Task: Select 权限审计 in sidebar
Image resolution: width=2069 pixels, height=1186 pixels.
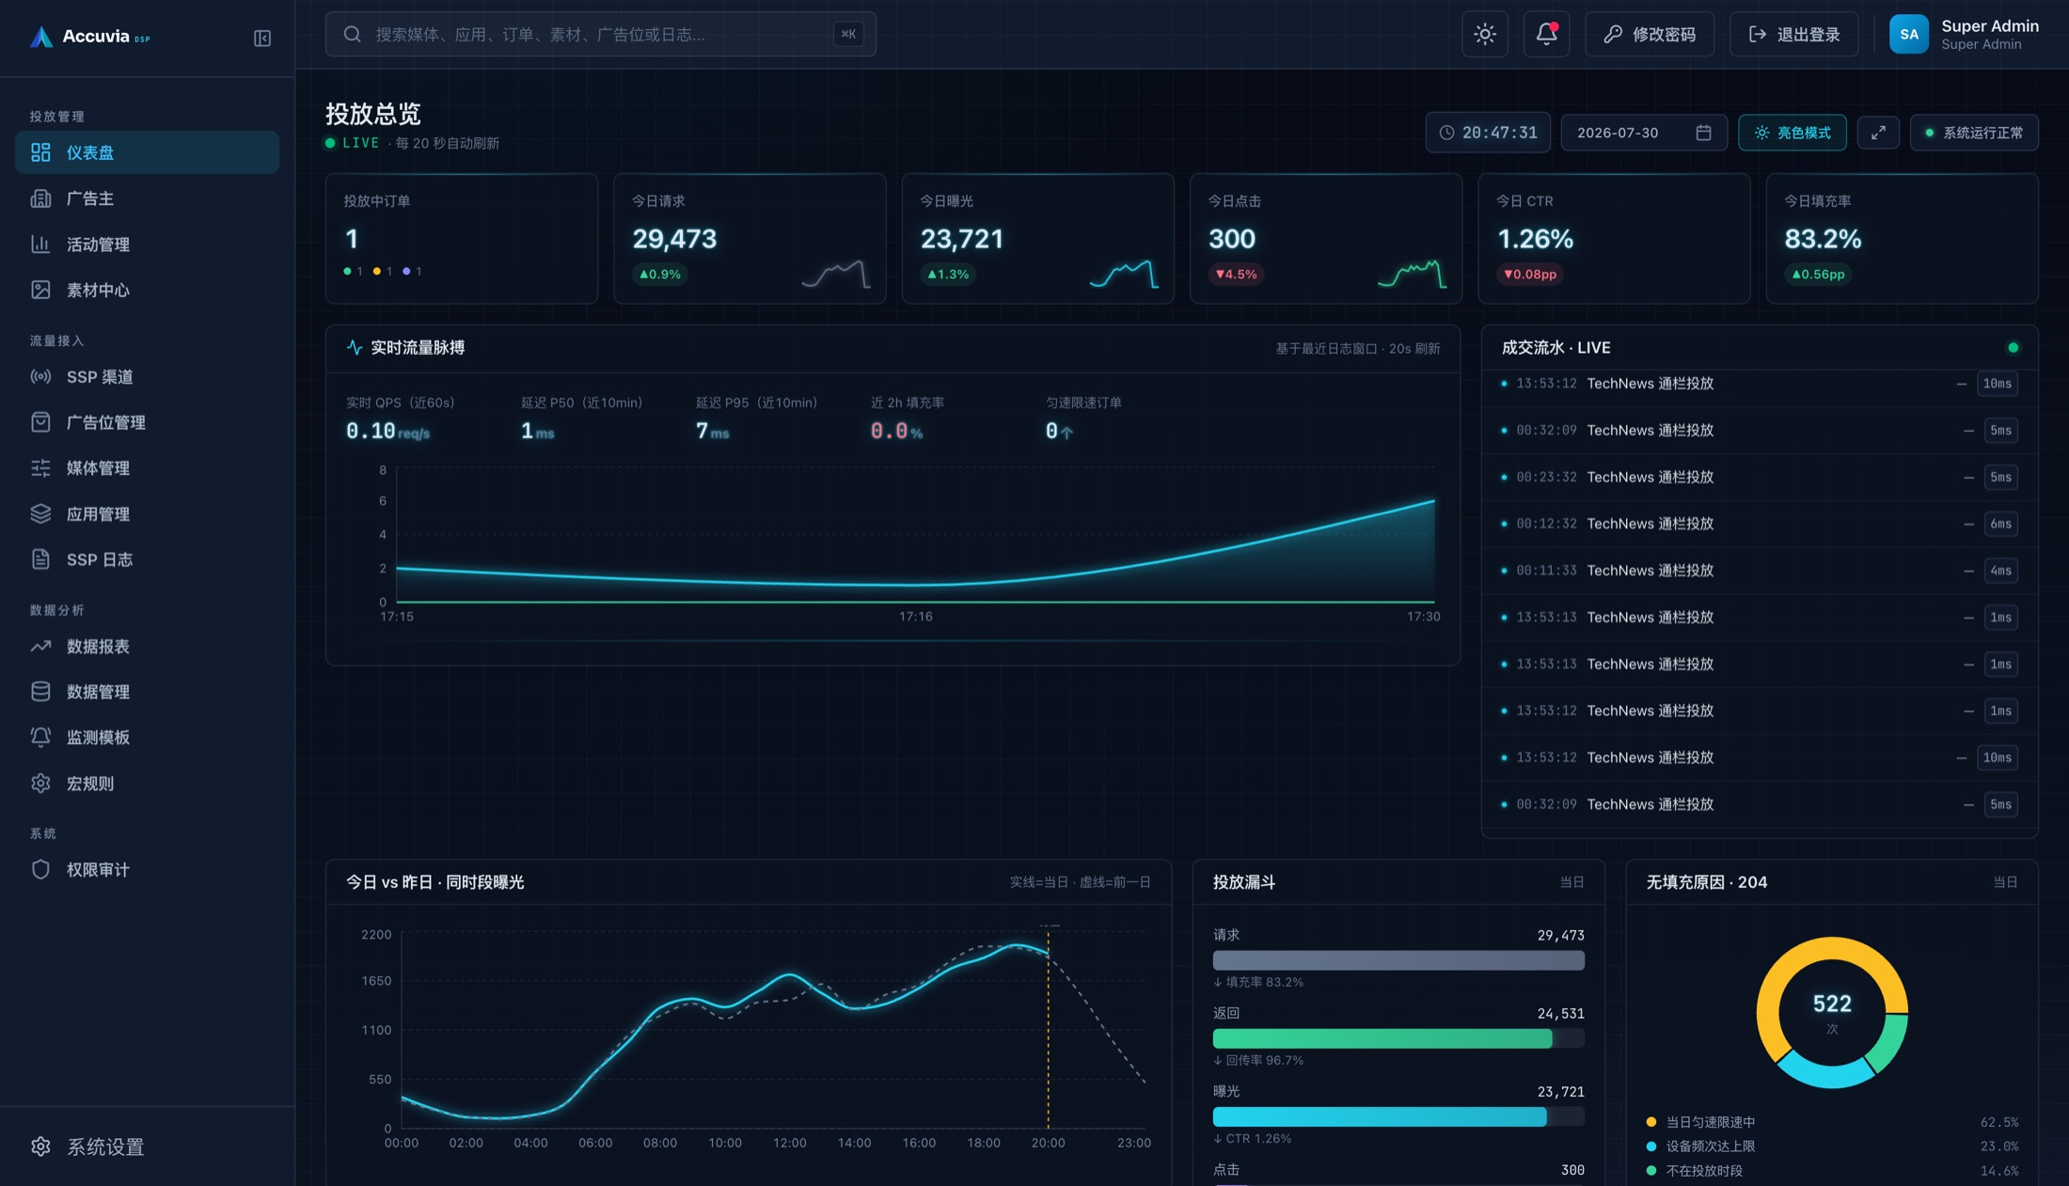Action: [x=147, y=870]
